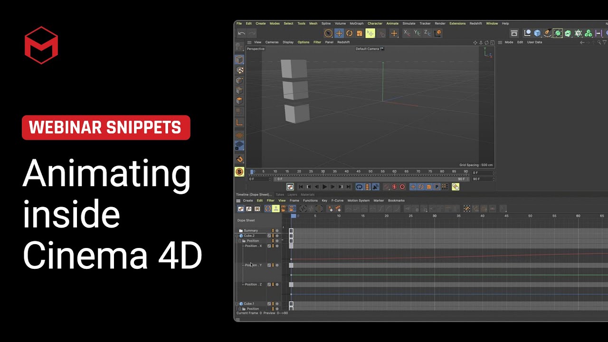Select the Move tool
The image size is (608, 342).
coord(339,33)
